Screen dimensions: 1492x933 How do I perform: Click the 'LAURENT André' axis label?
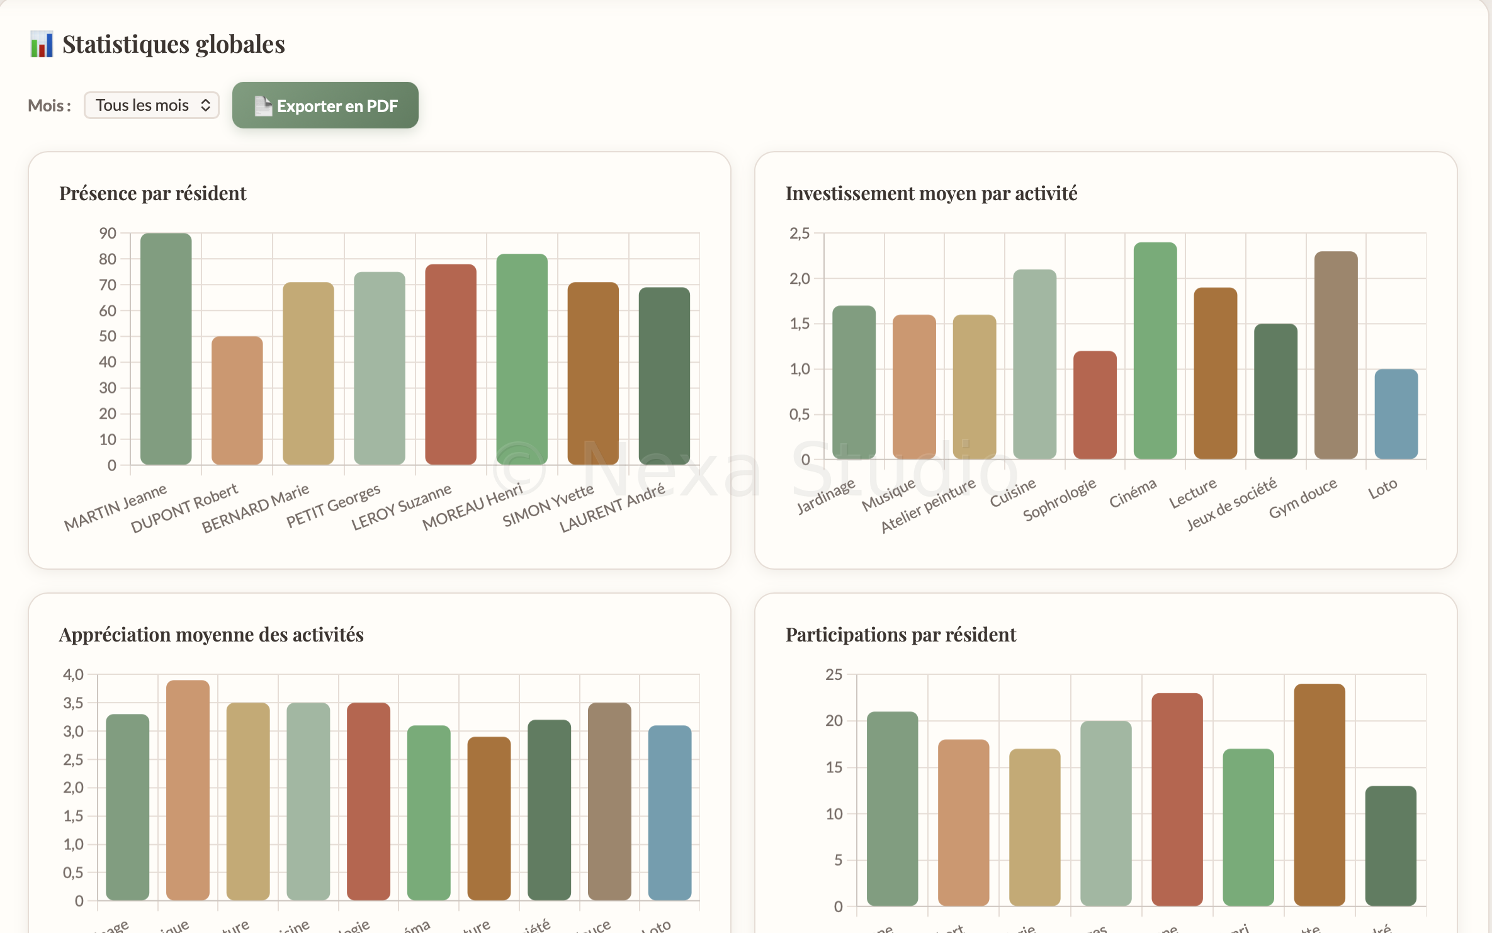pos(613,507)
